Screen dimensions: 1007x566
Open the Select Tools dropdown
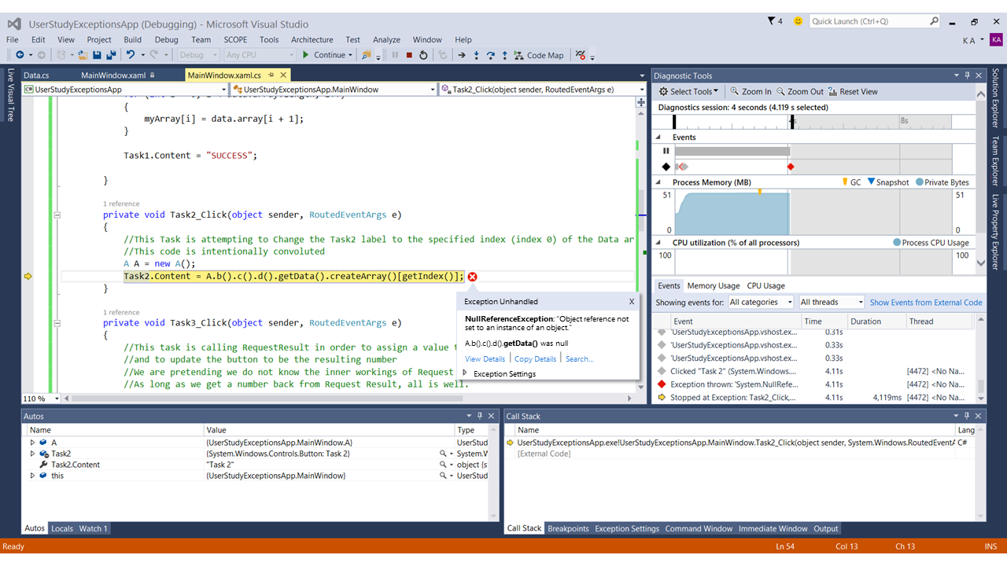[689, 91]
